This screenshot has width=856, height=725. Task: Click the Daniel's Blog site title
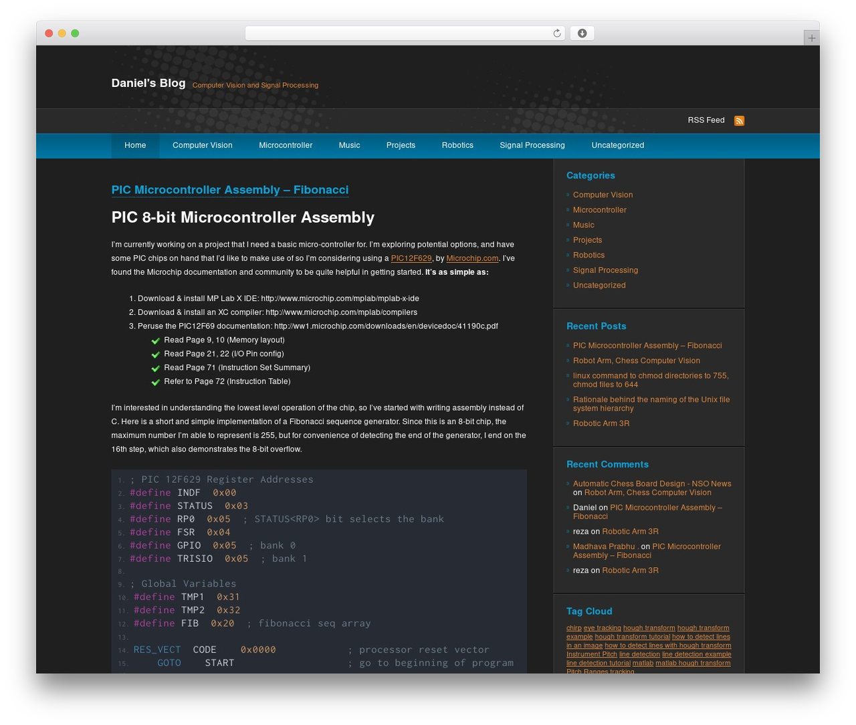(148, 83)
